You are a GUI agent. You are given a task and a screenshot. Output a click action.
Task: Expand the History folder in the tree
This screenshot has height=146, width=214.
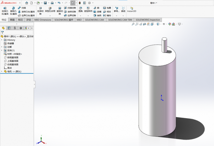pos(2,40)
